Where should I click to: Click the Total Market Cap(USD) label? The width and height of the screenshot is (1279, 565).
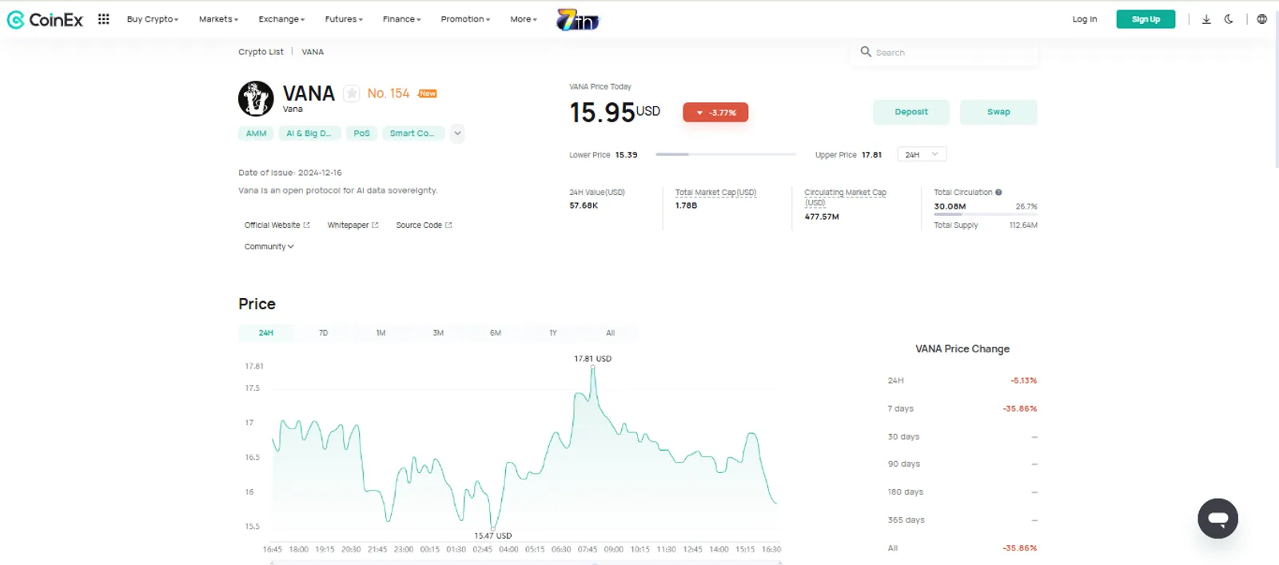click(x=715, y=193)
